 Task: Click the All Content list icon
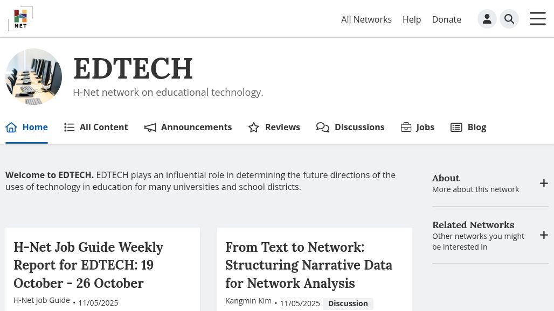click(70, 128)
